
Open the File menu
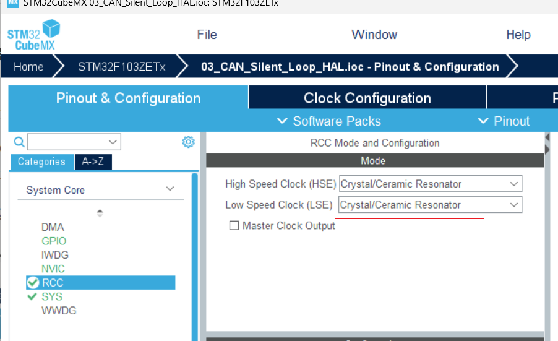coord(207,35)
